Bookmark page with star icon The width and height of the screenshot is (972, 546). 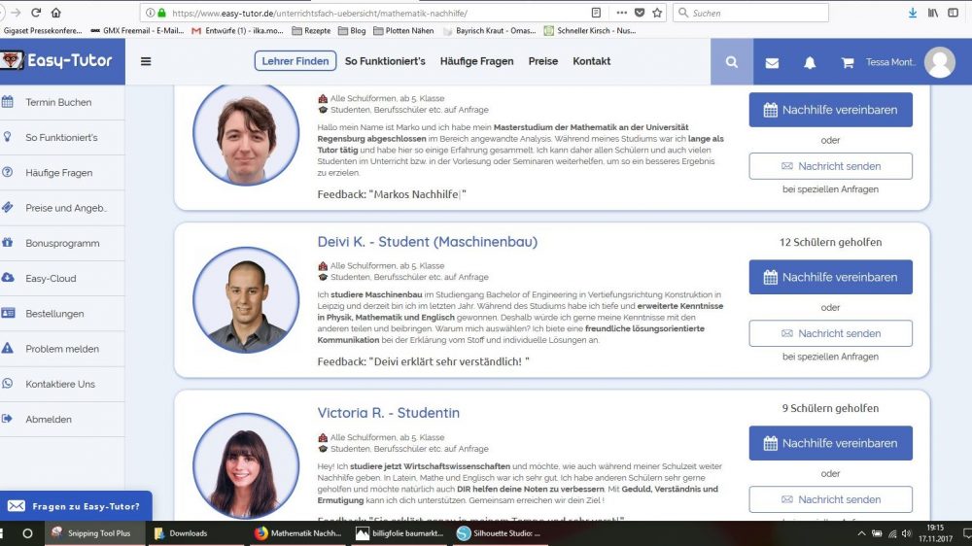click(x=657, y=13)
